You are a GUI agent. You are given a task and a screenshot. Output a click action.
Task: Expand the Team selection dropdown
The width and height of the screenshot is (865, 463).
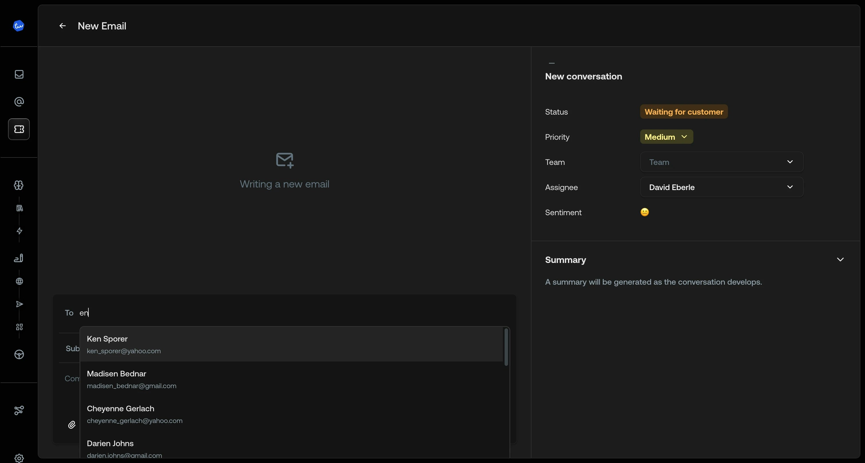721,162
